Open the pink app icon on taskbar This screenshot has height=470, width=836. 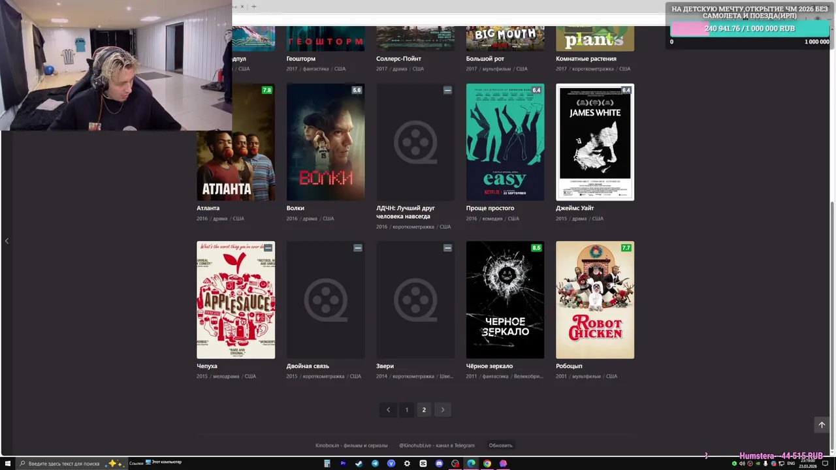coord(503,463)
